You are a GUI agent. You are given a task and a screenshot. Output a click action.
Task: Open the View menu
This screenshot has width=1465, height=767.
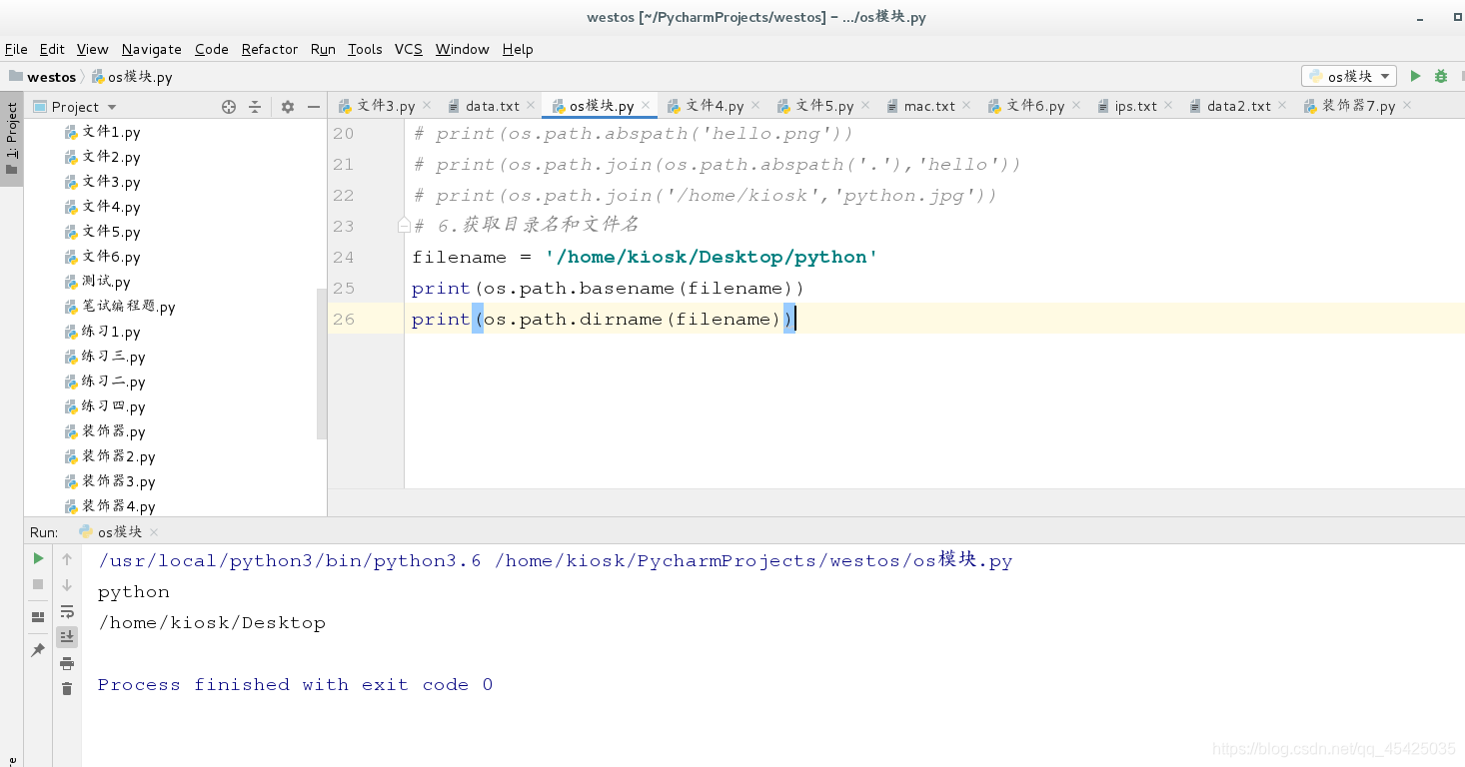[92, 49]
